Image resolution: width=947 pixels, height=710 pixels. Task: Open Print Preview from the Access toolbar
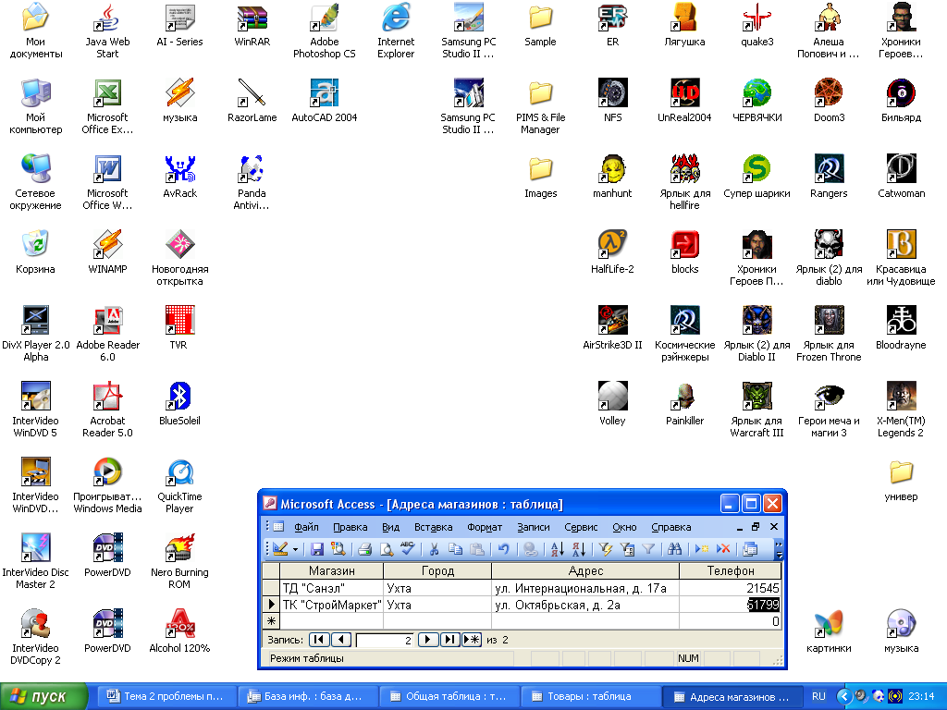click(387, 549)
